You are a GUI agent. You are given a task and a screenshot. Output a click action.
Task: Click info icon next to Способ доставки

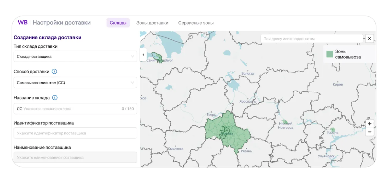pyautogui.click(x=54, y=72)
